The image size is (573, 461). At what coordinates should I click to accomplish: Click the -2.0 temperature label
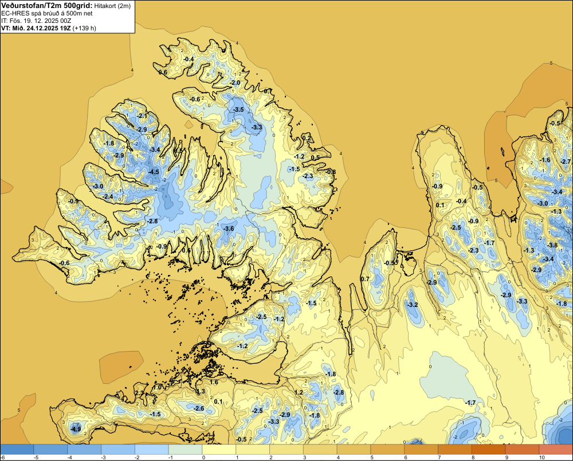[235, 82]
